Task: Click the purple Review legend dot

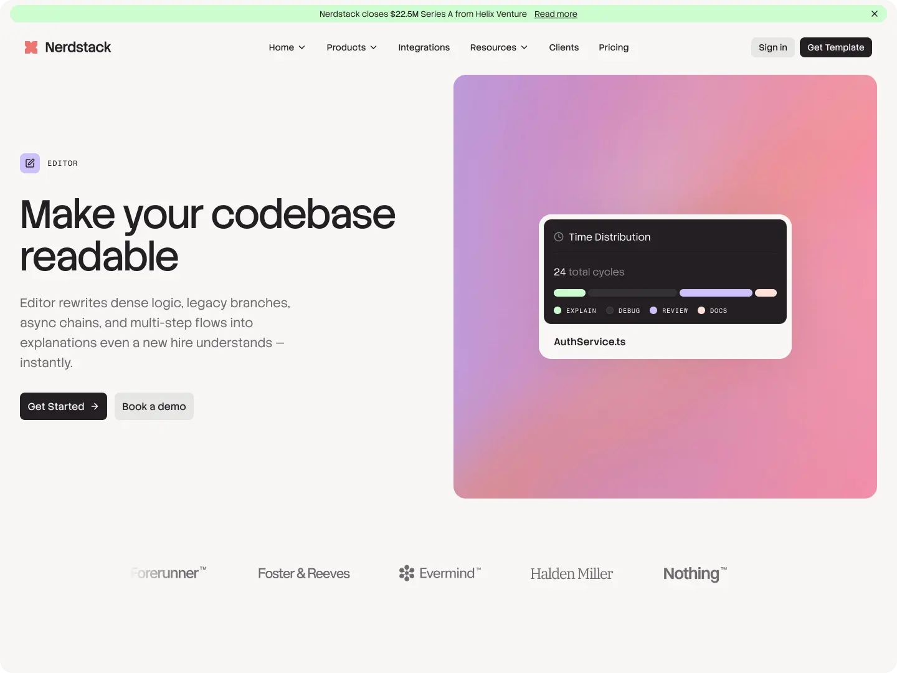Action: coord(653,310)
